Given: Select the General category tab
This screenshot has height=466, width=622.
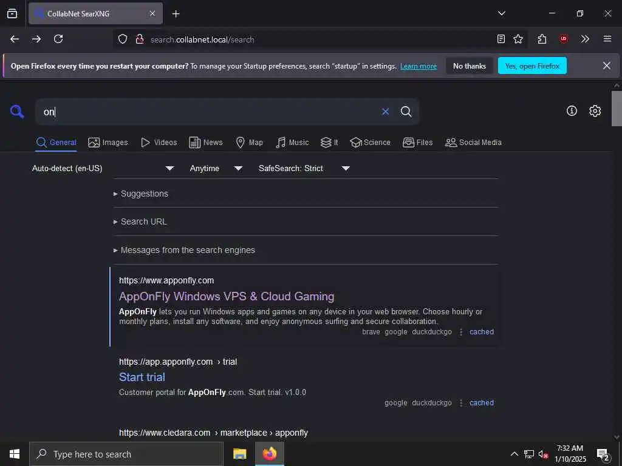Looking at the screenshot, I should click(56, 142).
